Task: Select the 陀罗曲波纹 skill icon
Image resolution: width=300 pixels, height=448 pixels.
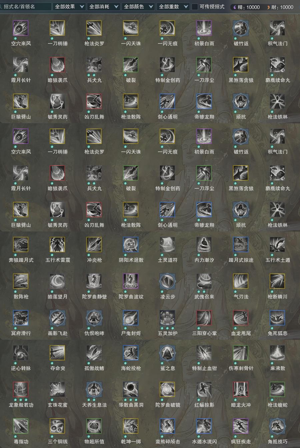Action: coord(131,281)
